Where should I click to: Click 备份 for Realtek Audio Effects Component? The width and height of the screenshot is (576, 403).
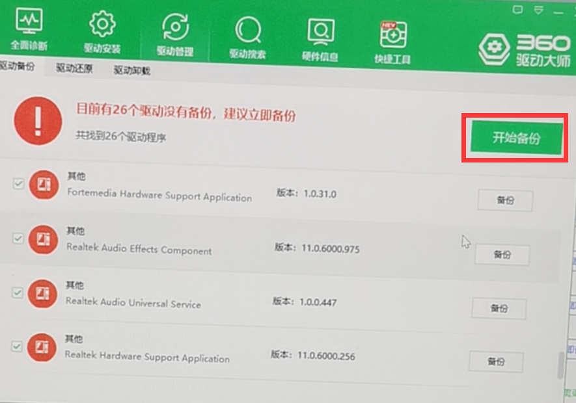pyautogui.click(x=502, y=254)
